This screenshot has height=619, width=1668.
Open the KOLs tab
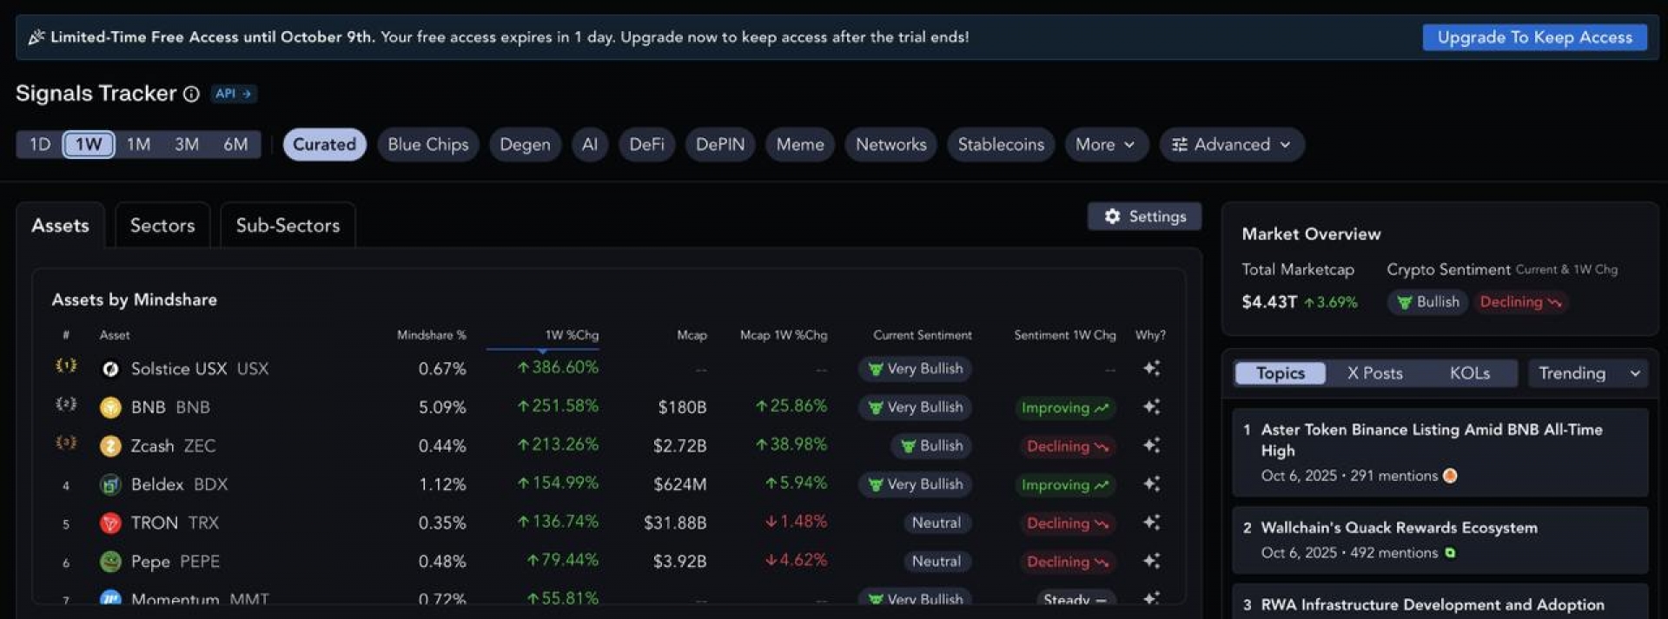tap(1469, 373)
